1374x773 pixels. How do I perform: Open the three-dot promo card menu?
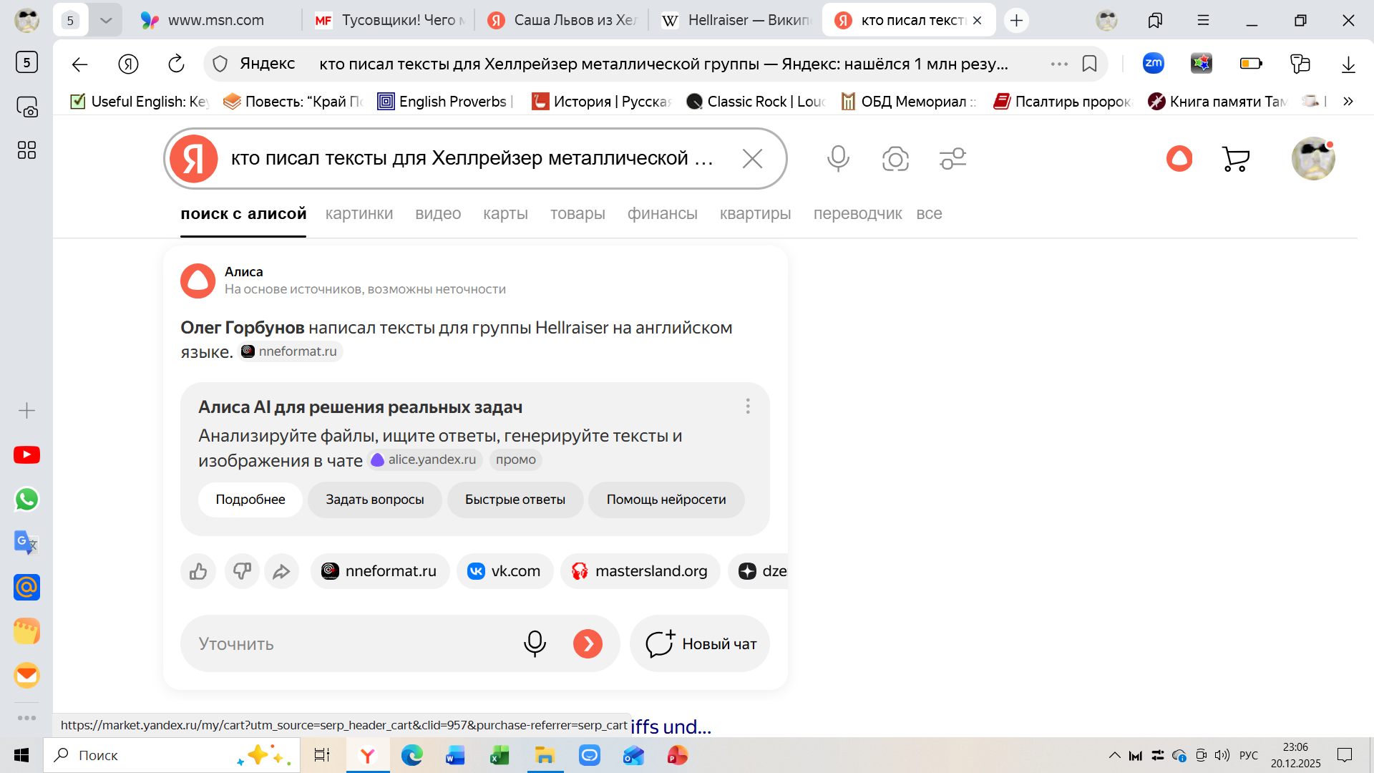click(748, 407)
